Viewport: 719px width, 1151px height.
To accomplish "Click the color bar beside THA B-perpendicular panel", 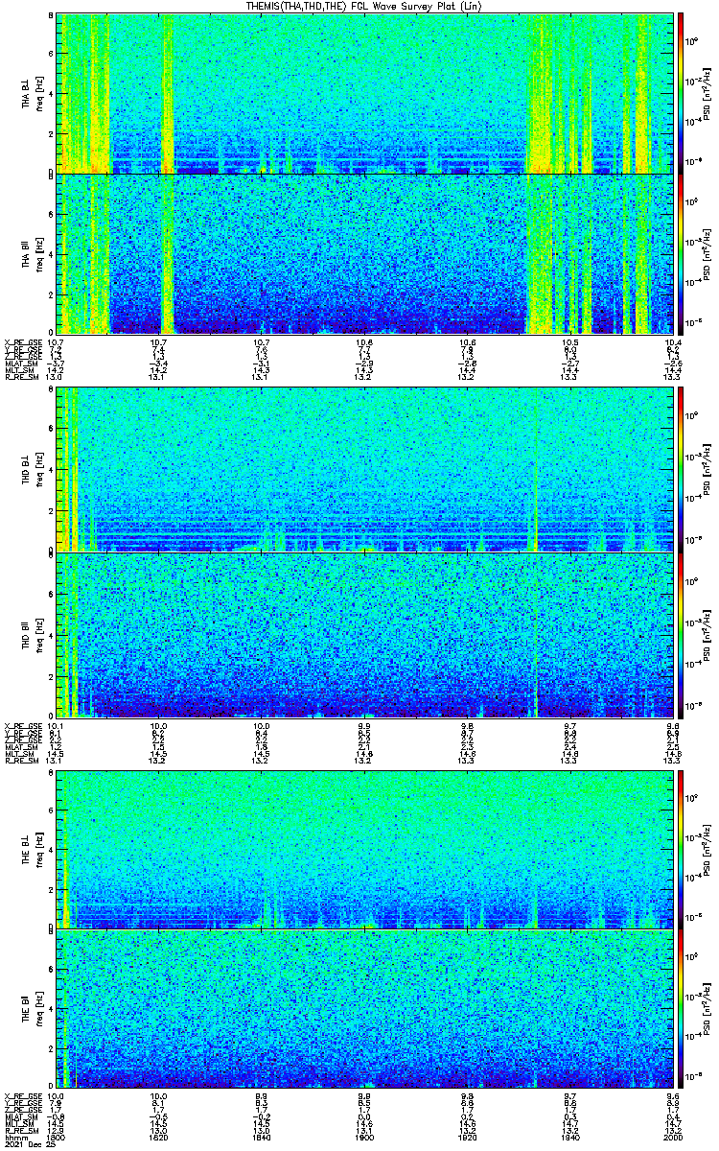I will (x=681, y=93).
